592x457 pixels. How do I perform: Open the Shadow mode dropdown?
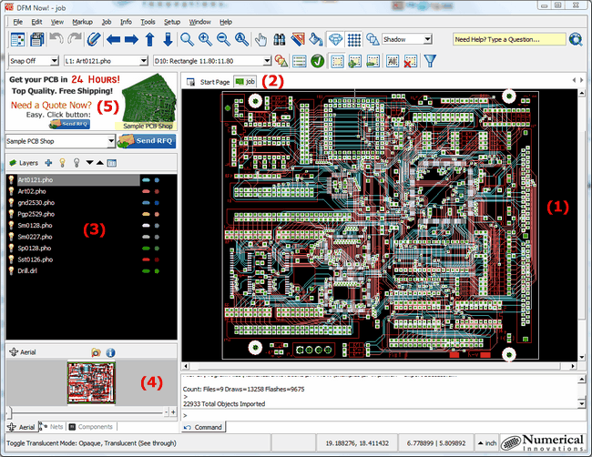tap(427, 39)
